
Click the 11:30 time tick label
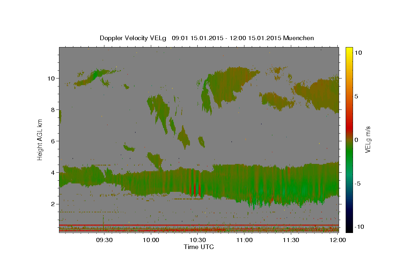(291, 240)
